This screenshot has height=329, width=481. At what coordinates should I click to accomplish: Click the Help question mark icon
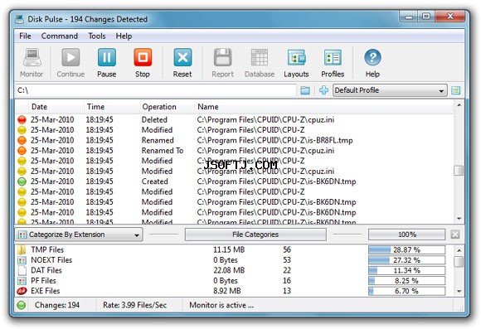pyautogui.click(x=372, y=58)
